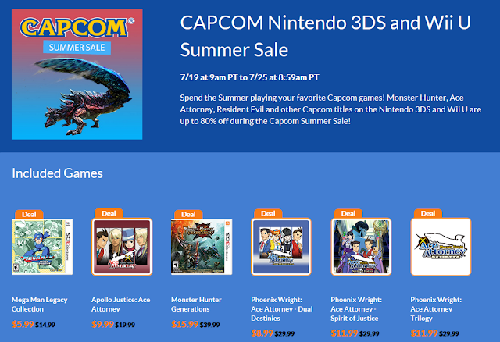Image resolution: width=500 pixels, height=342 pixels.
Task: Click the Deal badge above Dual Destinies
Action: point(268,213)
